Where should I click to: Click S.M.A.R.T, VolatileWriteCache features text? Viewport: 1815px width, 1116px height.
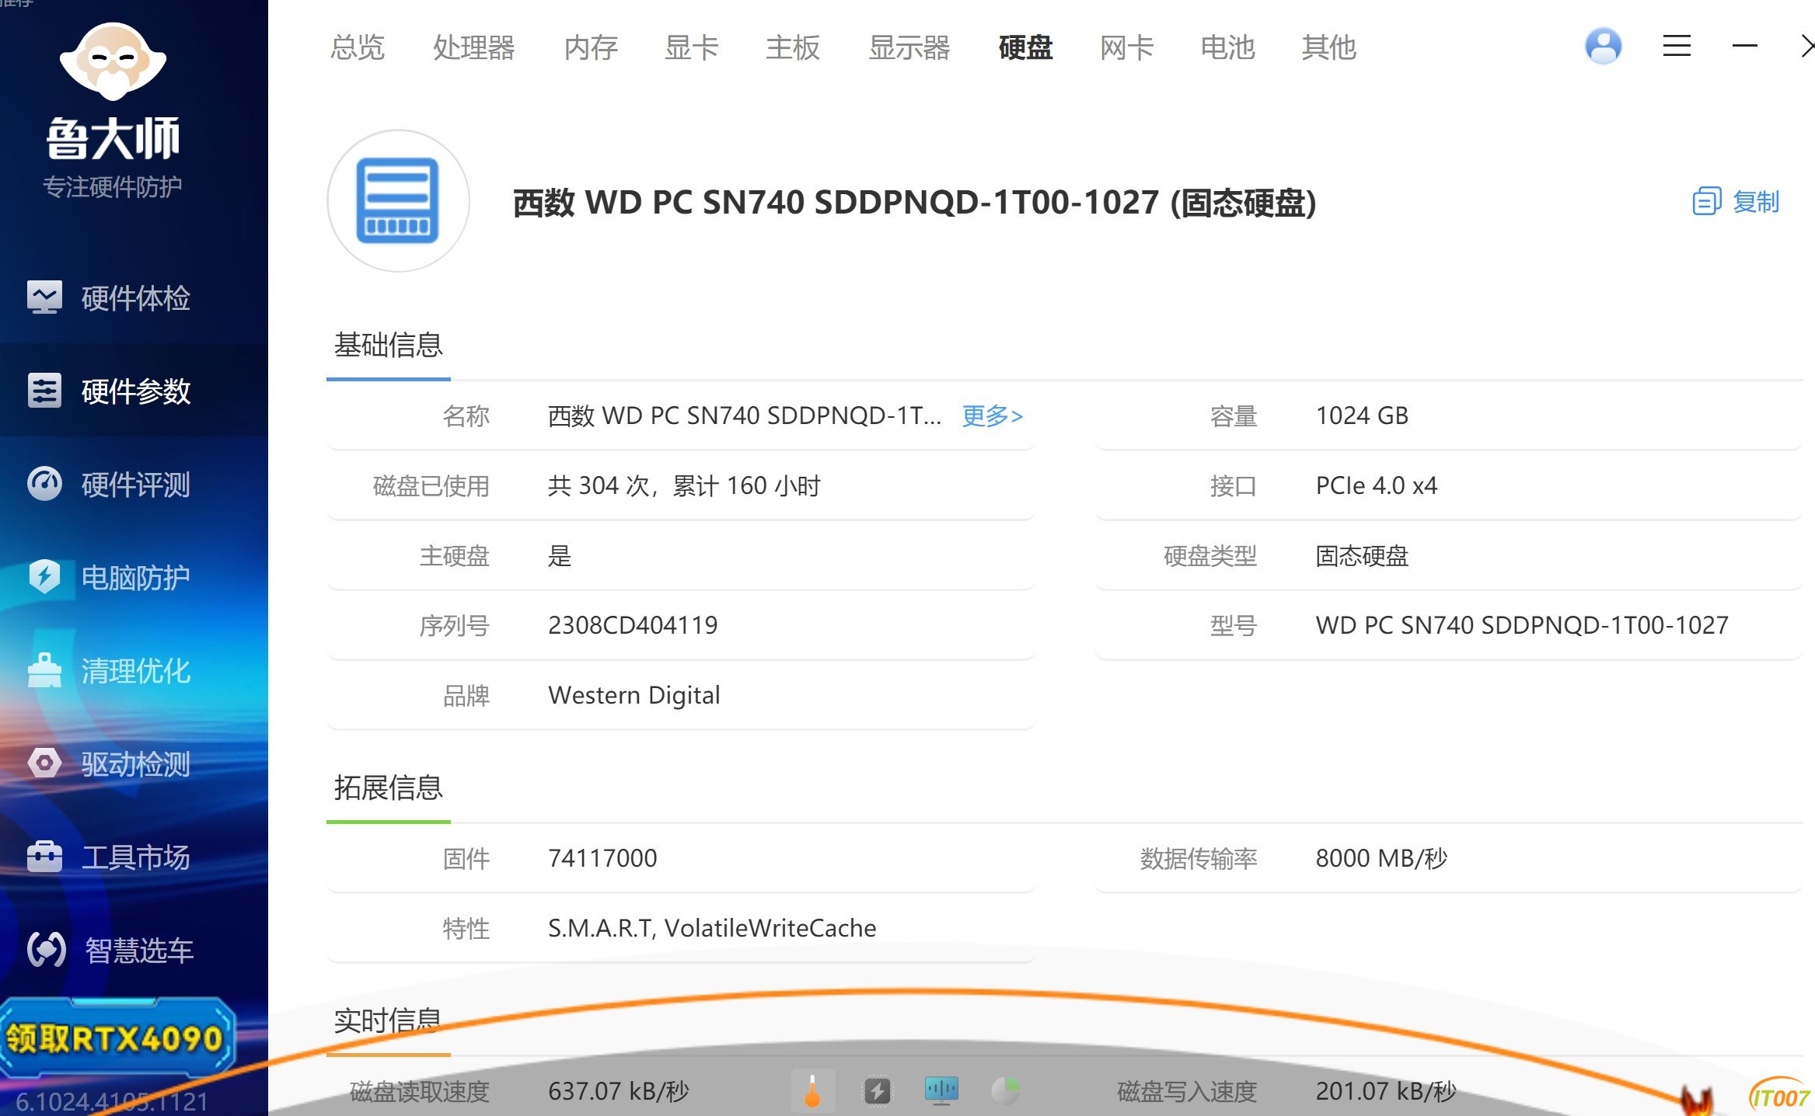(x=712, y=928)
